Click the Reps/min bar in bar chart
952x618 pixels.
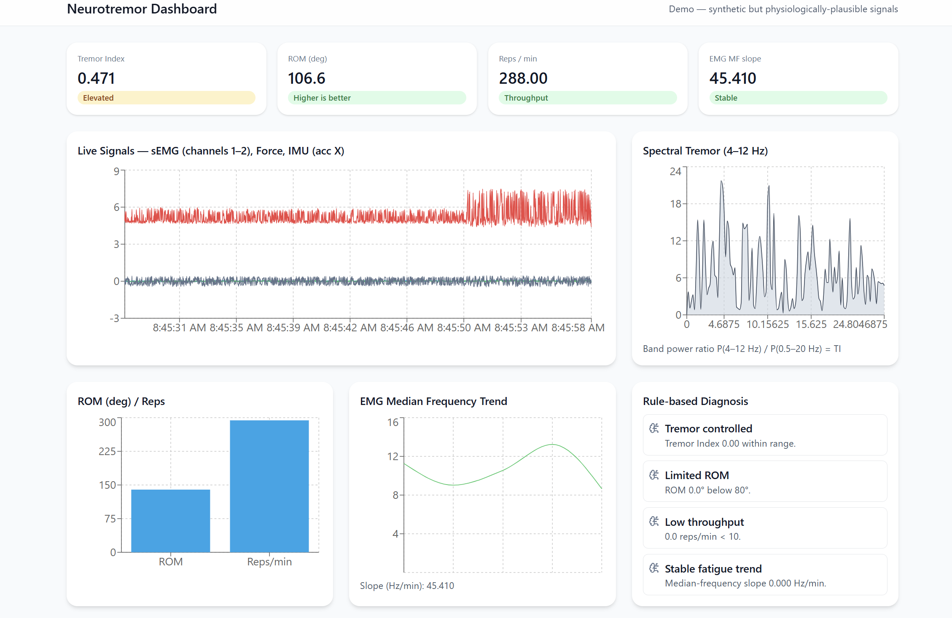tap(269, 486)
